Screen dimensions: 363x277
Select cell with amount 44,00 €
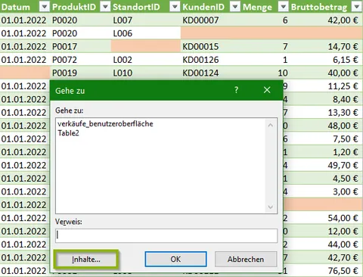(x=326, y=244)
